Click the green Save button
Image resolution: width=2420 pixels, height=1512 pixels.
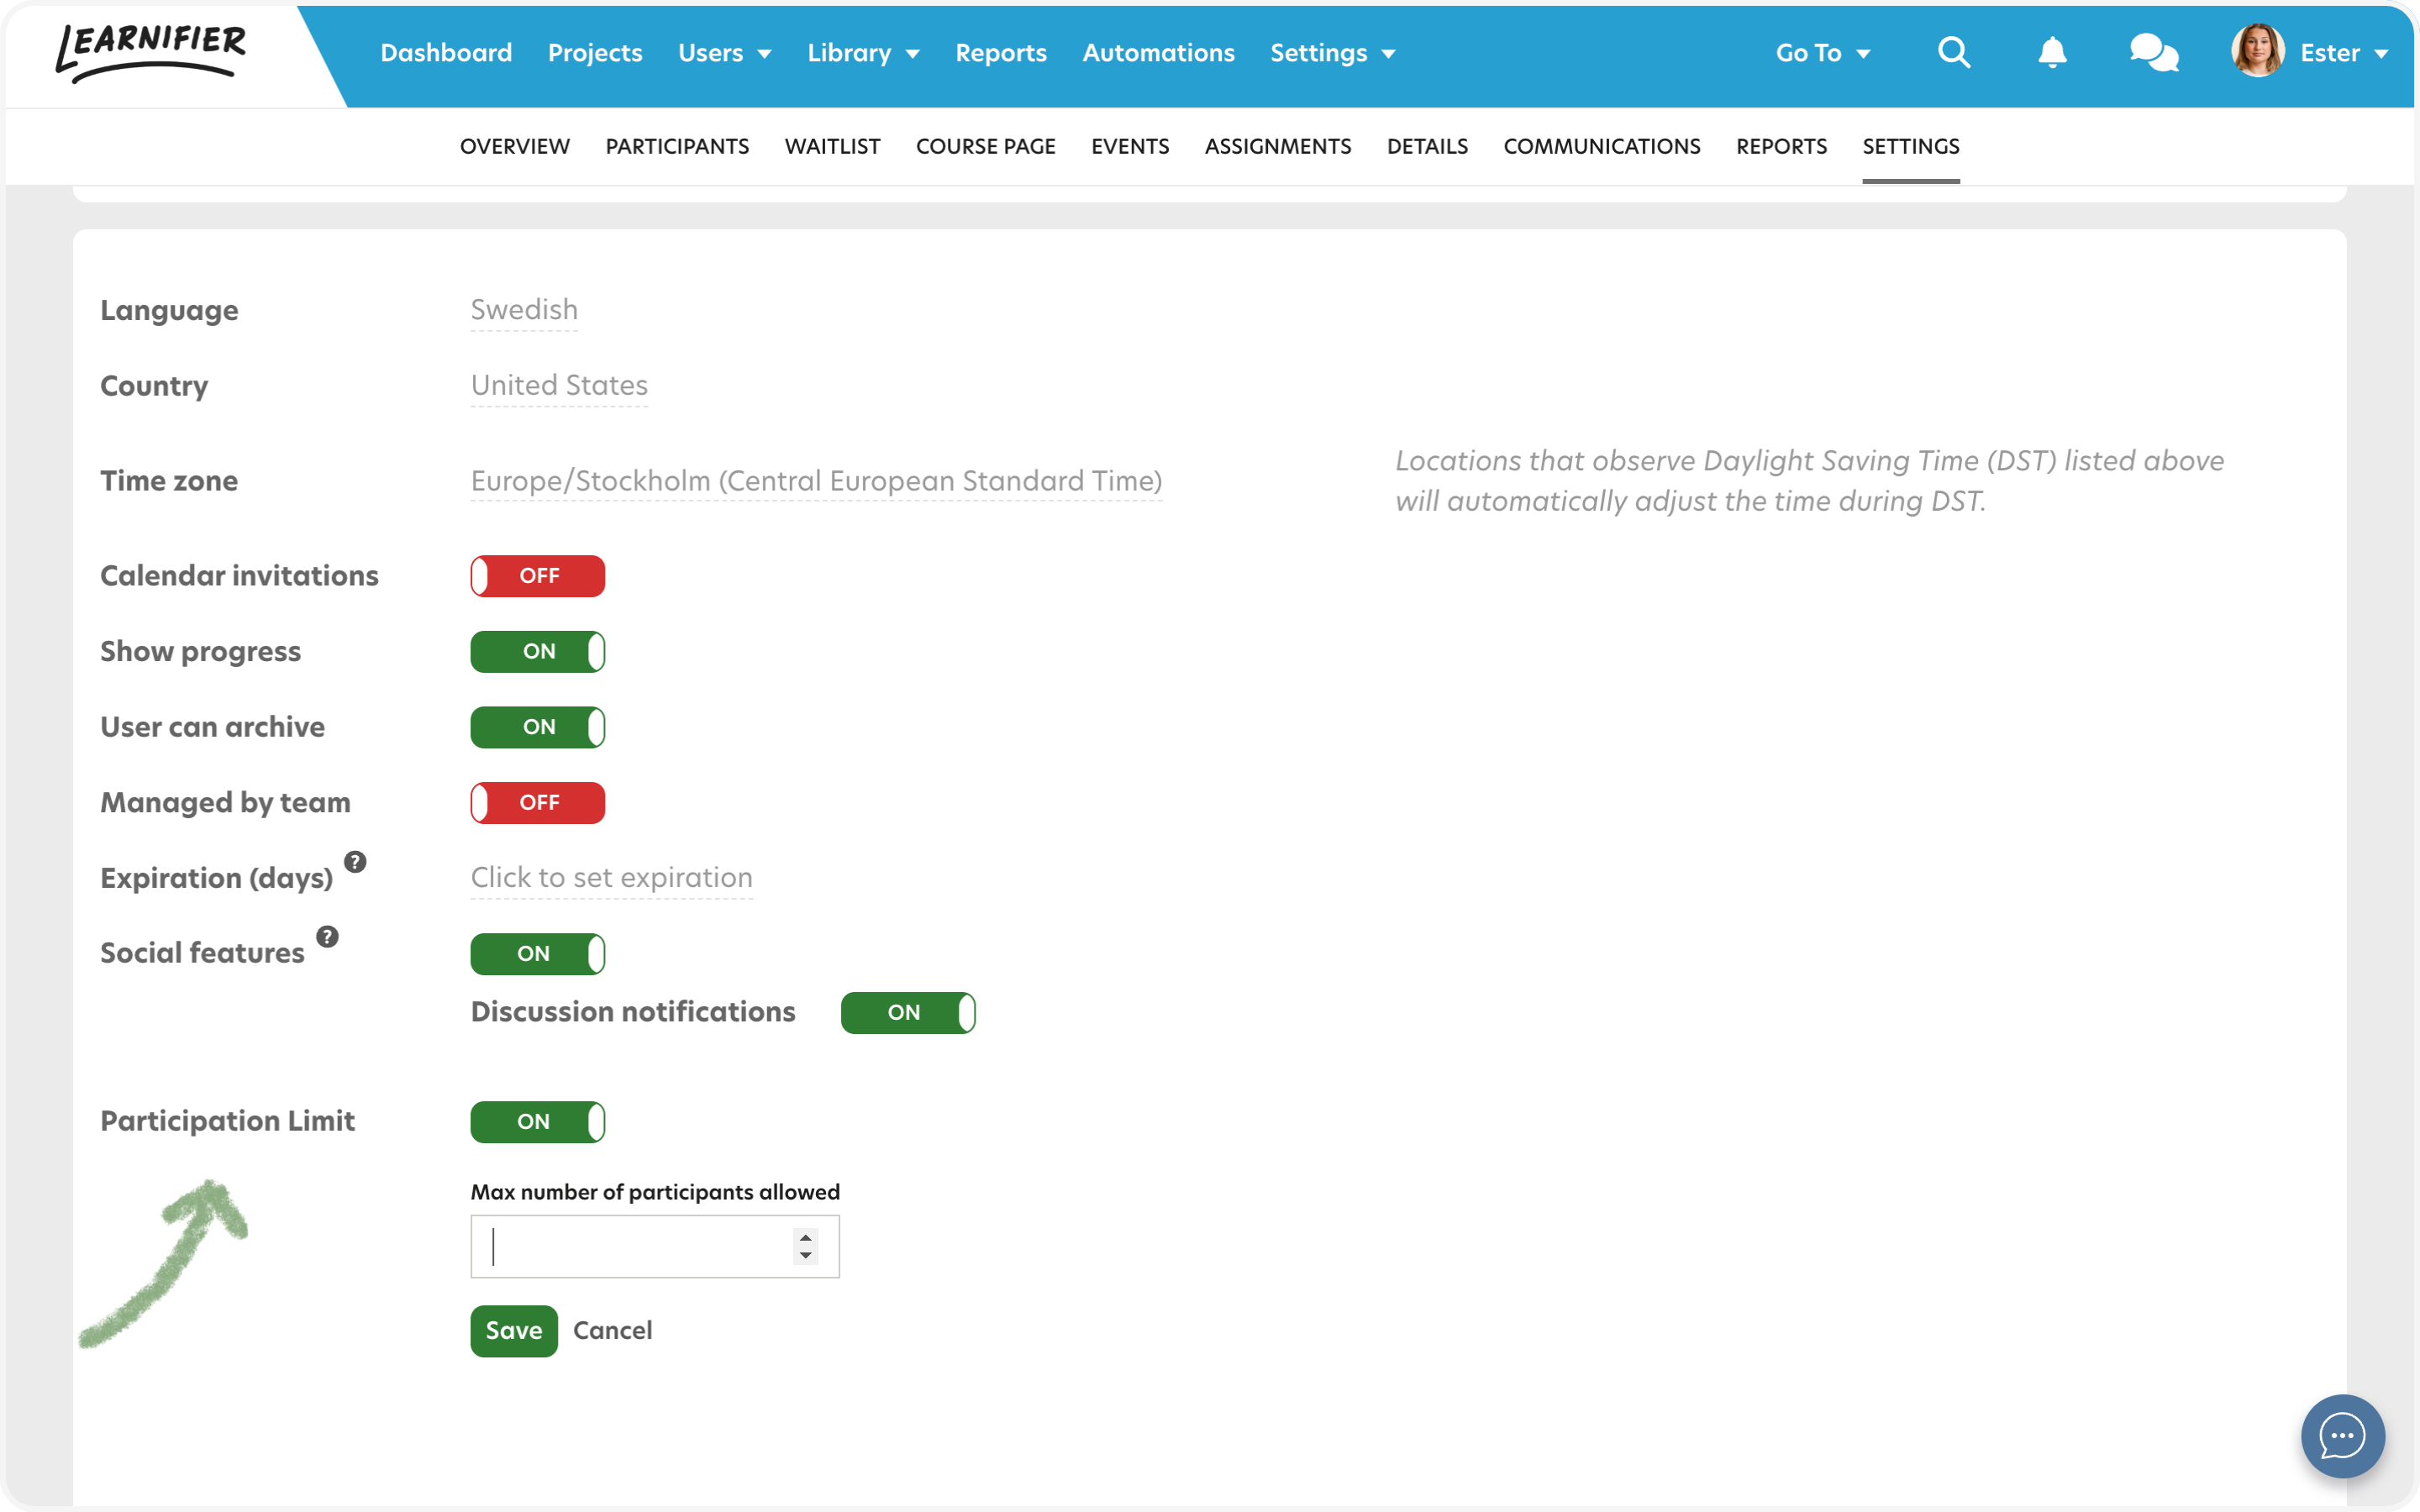514,1330
